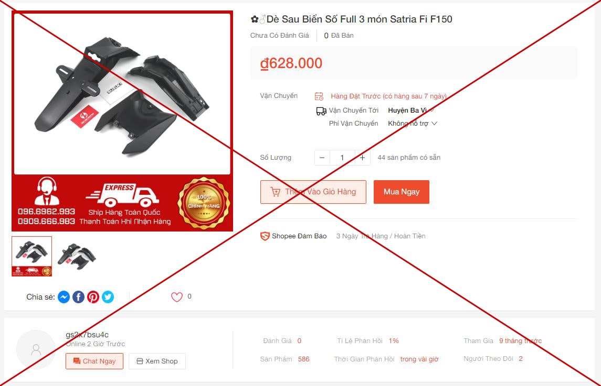Add item with Thêm Vào Giỏ Hàng
The image size is (601, 386).
[x=313, y=192]
